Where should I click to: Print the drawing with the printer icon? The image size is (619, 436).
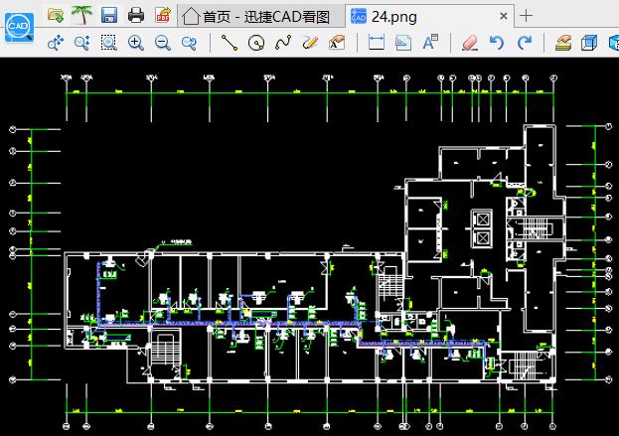(136, 15)
